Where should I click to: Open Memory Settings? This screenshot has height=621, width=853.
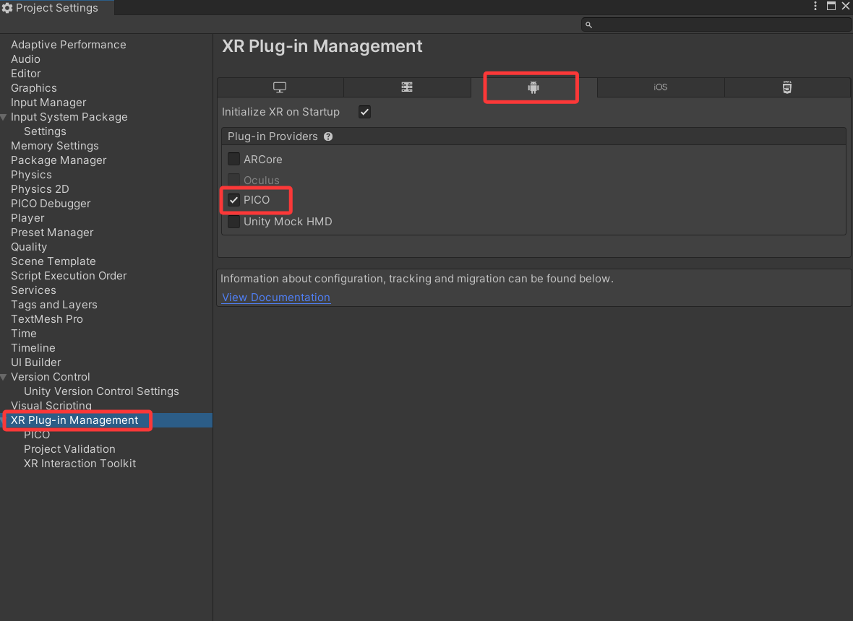55,146
